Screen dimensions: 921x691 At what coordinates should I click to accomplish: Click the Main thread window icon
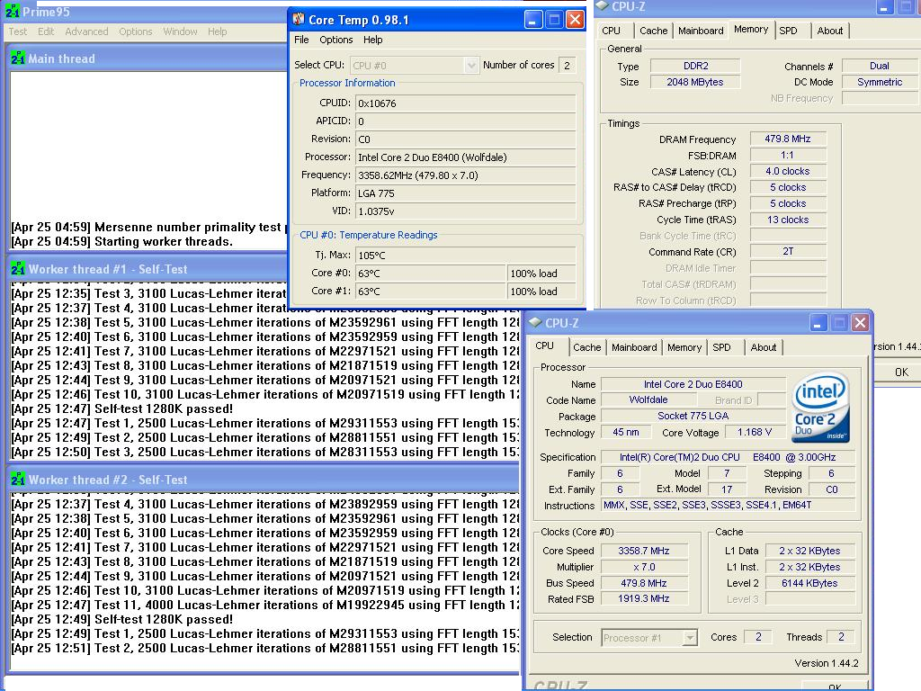18,58
